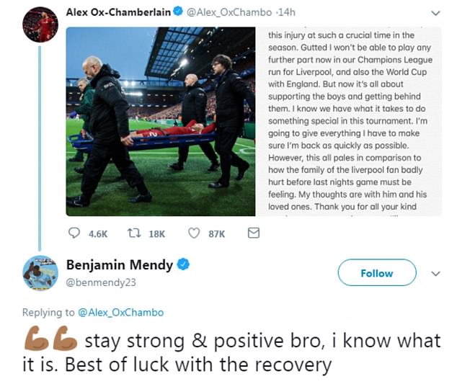This screenshot has width=457, height=384.
Task: Click Benjamin Mendy's verified badge
Action: coord(183,264)
